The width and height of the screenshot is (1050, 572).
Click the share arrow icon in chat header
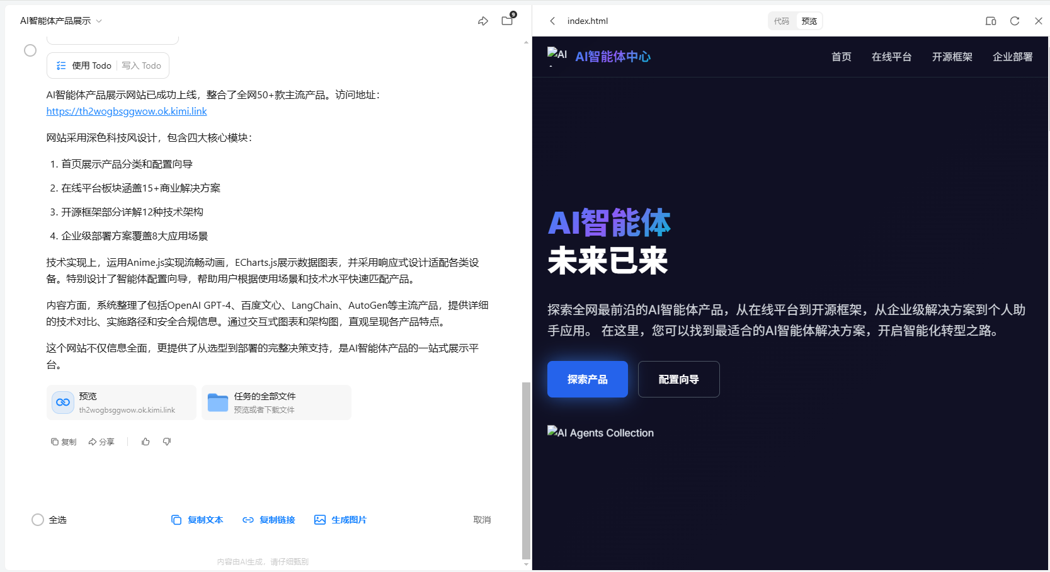(x=483, y=21)
